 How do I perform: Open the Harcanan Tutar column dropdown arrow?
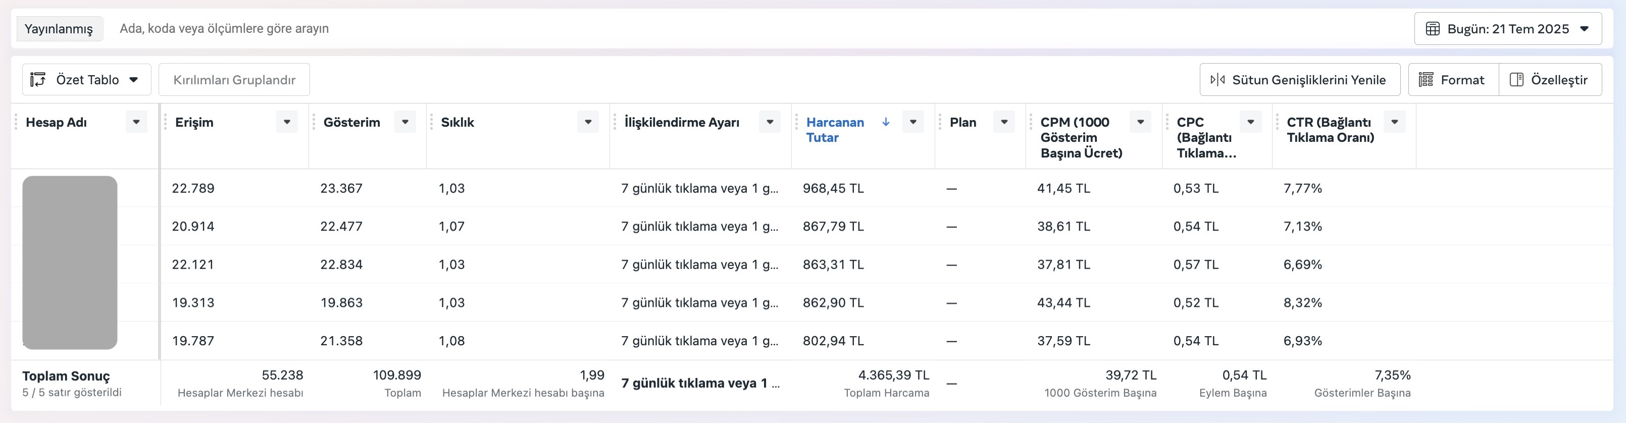[913, 122]
